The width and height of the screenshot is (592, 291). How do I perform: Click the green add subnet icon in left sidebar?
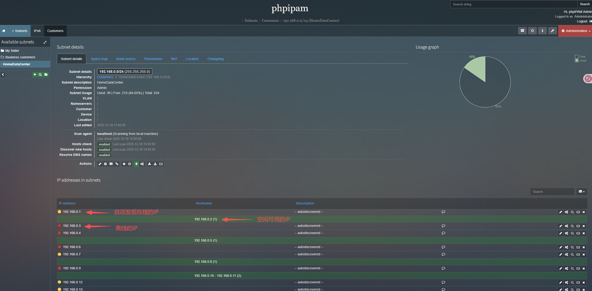pyautogui.click(x=35, y=74)
